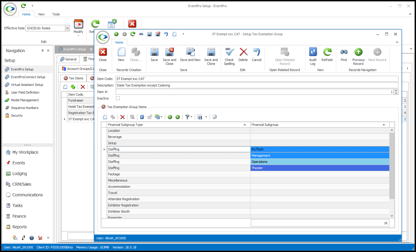Viewport: 416px width, 252px height.
Task: Select Fundraiser row in Tax Items list
Action: pyautogui.click(x=81, y=100)
